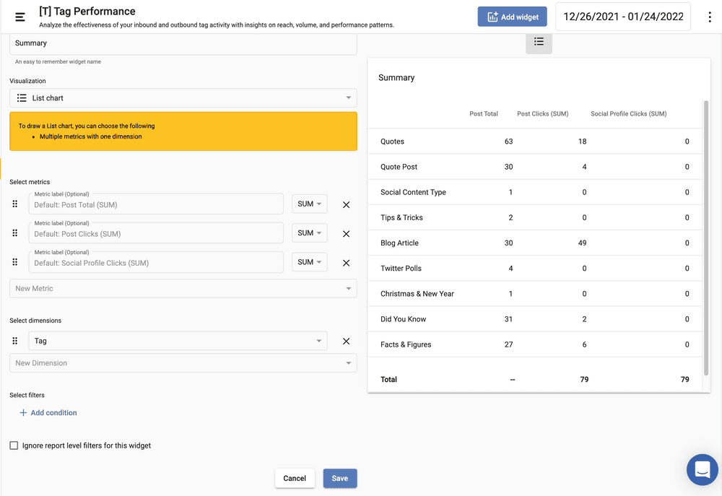The image size is (722, 496).
Task: Open the List chart visualization dropdown
Action: tap(183, 98)
